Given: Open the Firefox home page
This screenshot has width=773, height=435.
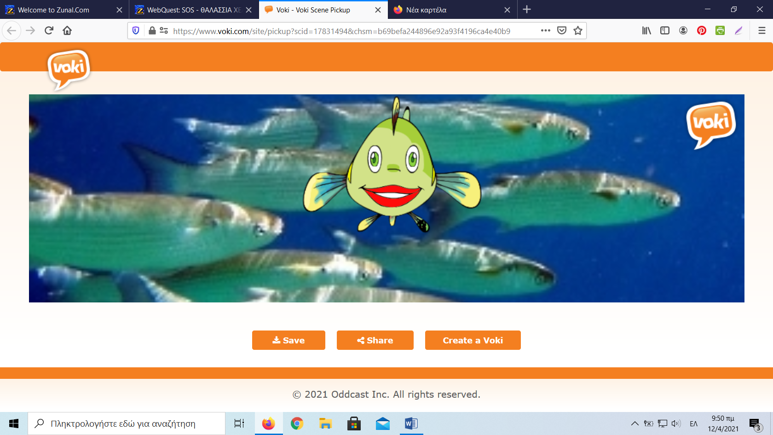Looking at the screenshot, I should pyautogui.click(x=67, y=31).
